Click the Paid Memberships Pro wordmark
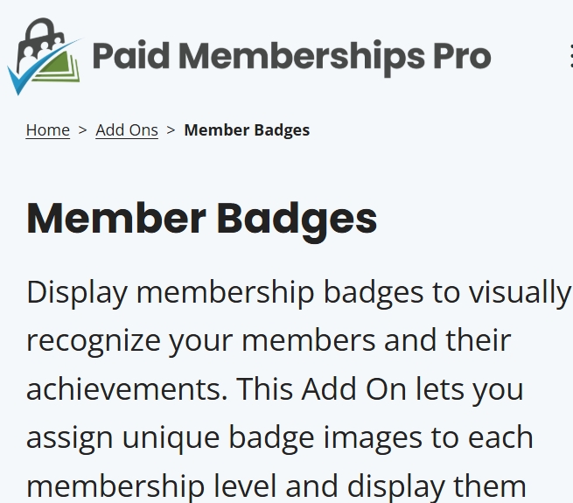The height and width of the screenshot is (503, 573). (x=291, y=57)
